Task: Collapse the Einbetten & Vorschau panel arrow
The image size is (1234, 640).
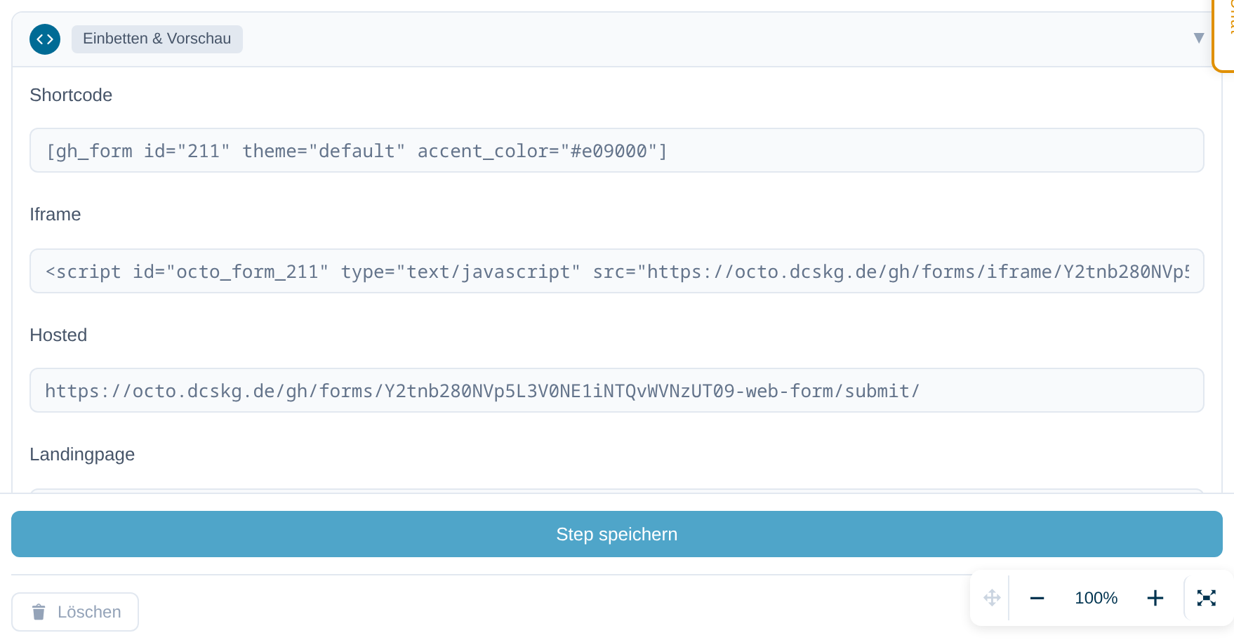Action: pos(1199,38)
